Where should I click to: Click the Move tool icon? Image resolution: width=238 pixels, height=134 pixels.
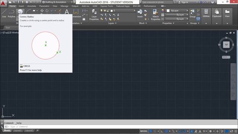tap(42, 11)
